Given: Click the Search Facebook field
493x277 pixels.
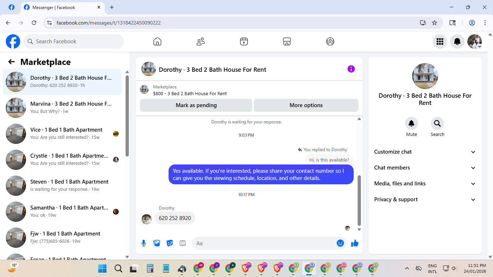Looking at the screenshot, I should [74, 41].
